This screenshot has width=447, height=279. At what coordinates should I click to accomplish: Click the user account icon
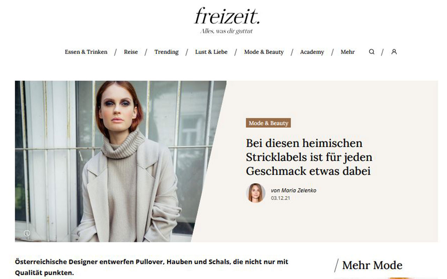coord(394,52)
